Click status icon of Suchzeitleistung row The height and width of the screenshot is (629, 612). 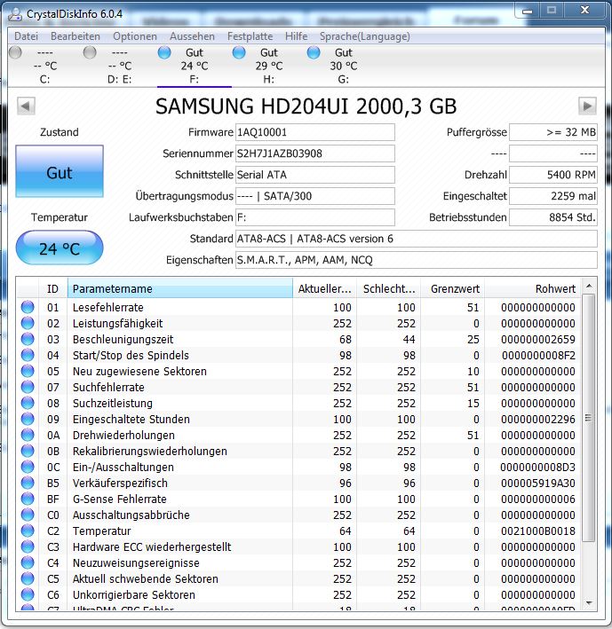(28, 403)
